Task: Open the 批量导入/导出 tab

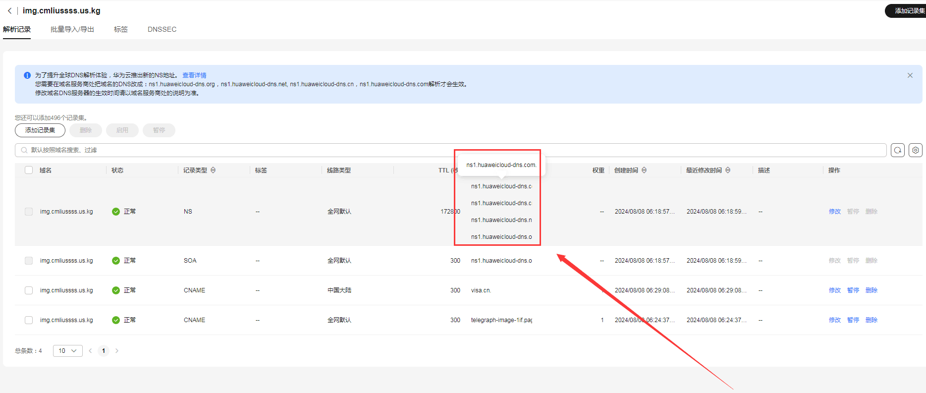Action: (x=72, y=29)
